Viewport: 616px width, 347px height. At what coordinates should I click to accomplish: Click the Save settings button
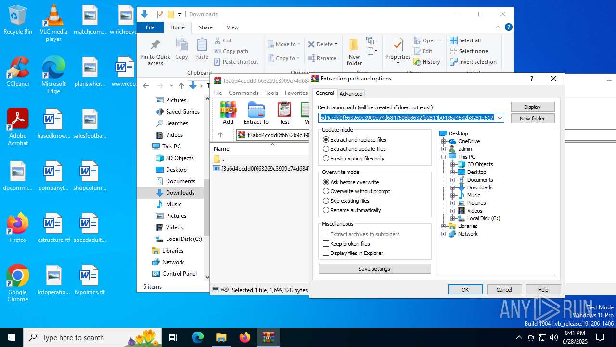pyautogui.click(x=374, y=269)
